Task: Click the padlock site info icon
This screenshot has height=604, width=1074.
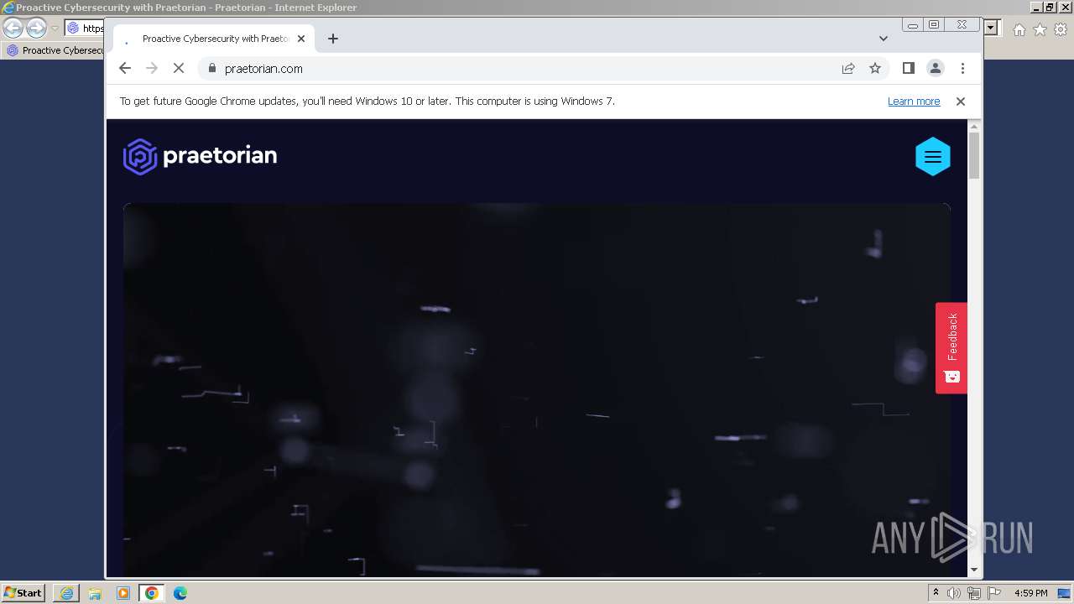Action: click(x=211, y=69)
